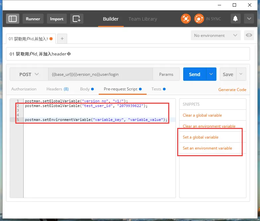Open Authorization tab
This screenshot has height=221, width=260.
pyautogui.click(x=24, y=89)
